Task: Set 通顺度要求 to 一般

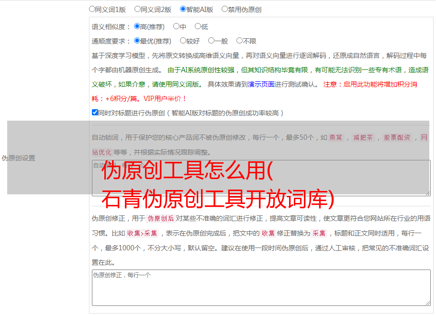Action: (x=211, y=41)
